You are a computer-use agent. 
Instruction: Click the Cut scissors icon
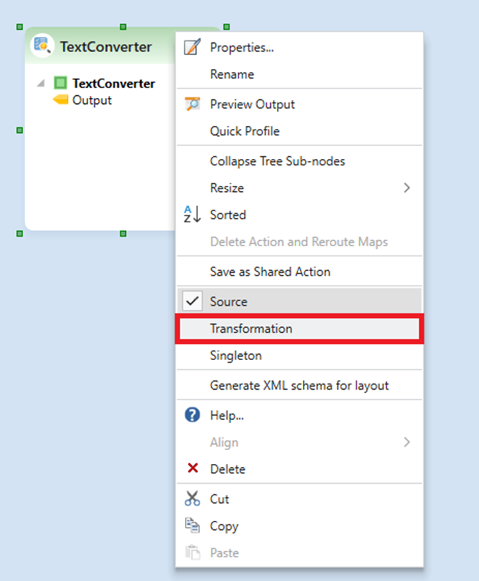coord(192,499)
